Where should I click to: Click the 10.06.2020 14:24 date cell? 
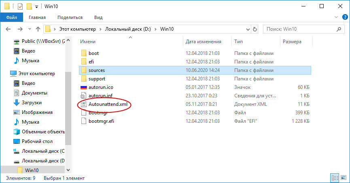[x=203, y=70]
